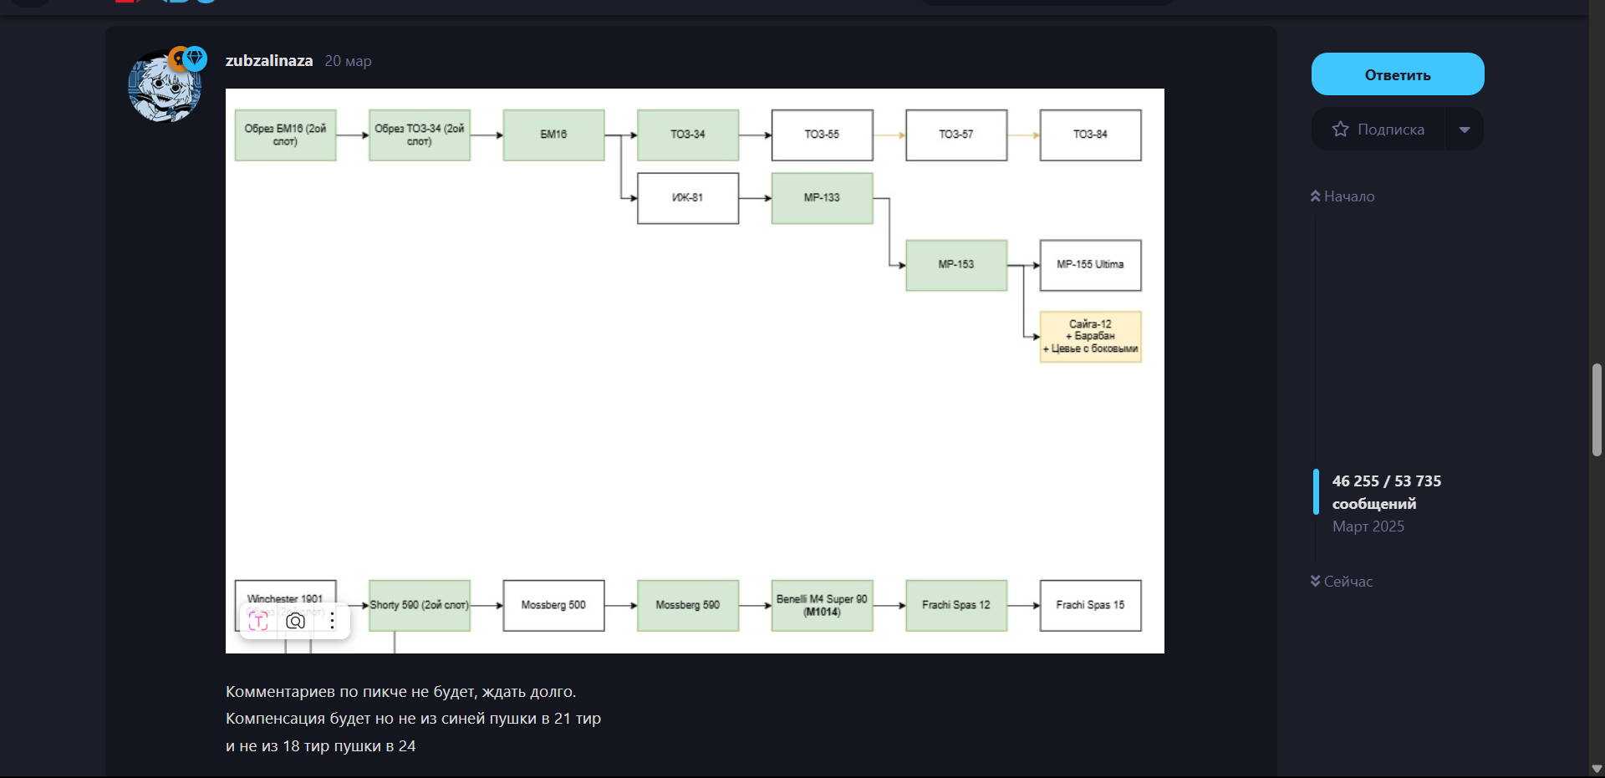Click the 'Mossberg 500' box
The image size is (1605, 778).
[x=553, y=606]
